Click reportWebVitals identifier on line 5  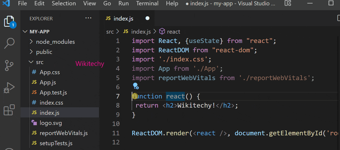187,78
